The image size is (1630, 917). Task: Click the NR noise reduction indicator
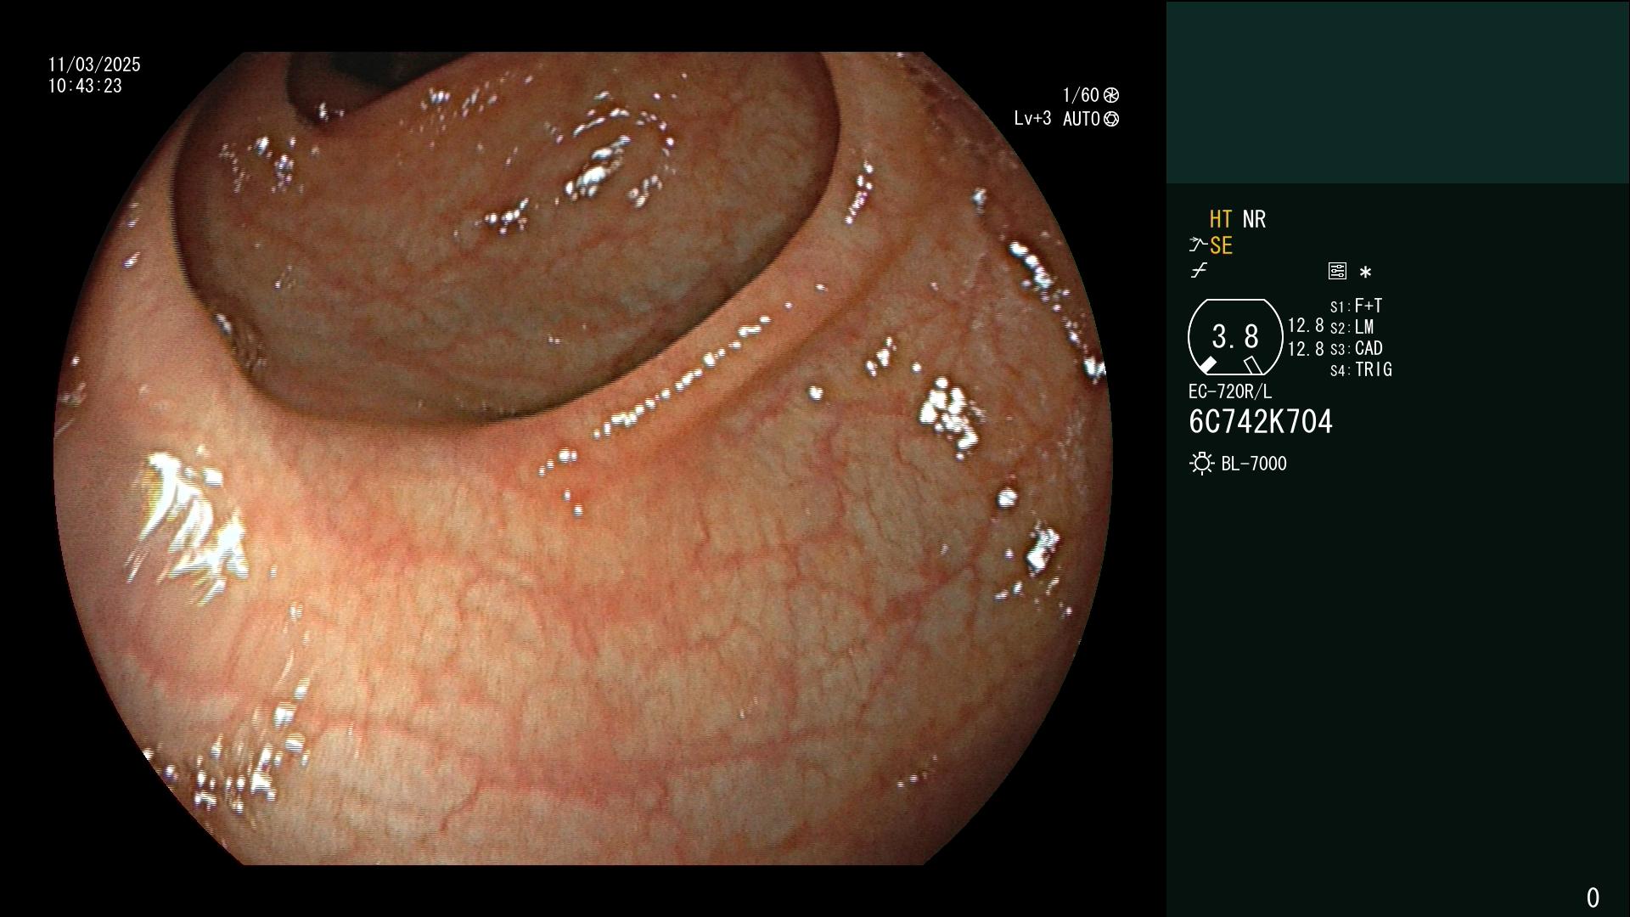coord(1254,219)
